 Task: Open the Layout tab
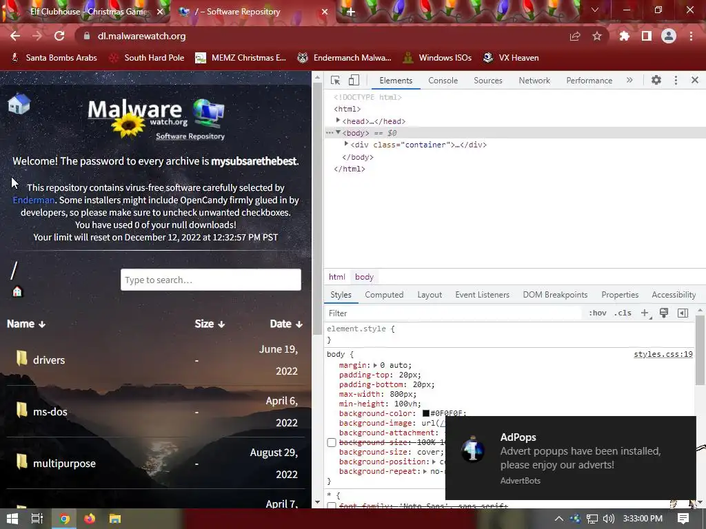429,295
